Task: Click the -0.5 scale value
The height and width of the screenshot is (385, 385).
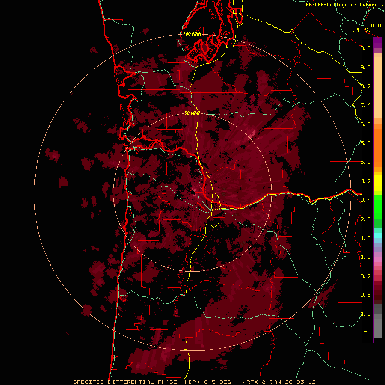Action: [364, 295]
